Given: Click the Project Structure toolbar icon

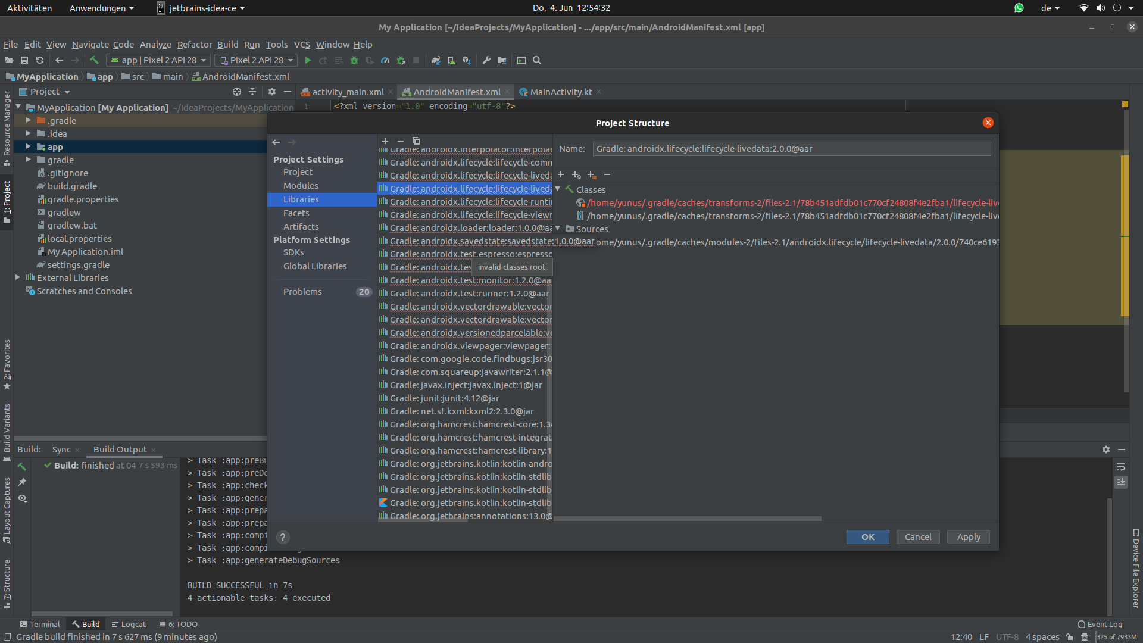Looking at the screenshot, I should pyautogui.click(x=502, y=60).
